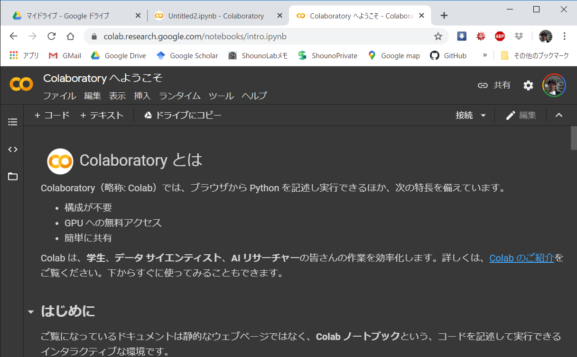Open the files folder sidebar icon
577x357 pixels.
13,177
